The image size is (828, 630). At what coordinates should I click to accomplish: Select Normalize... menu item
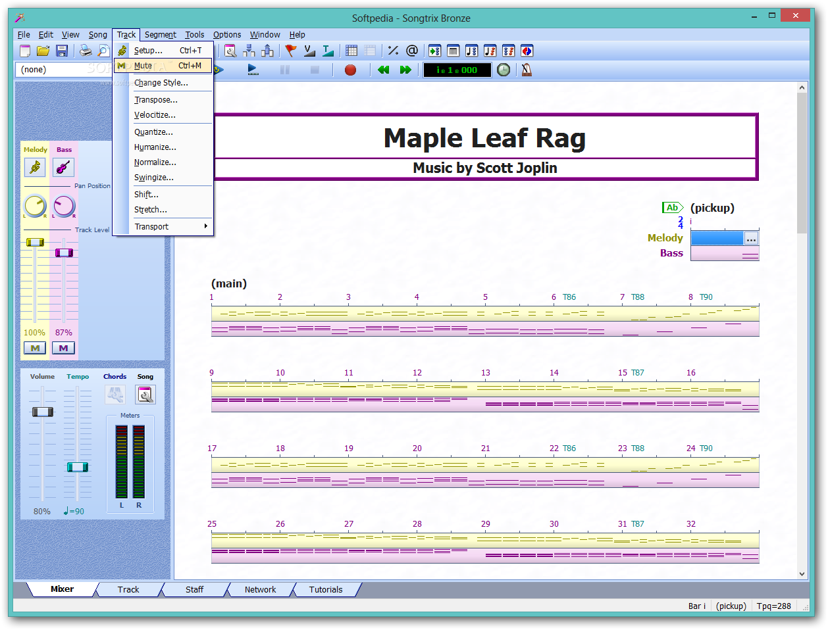click(163, 162)
